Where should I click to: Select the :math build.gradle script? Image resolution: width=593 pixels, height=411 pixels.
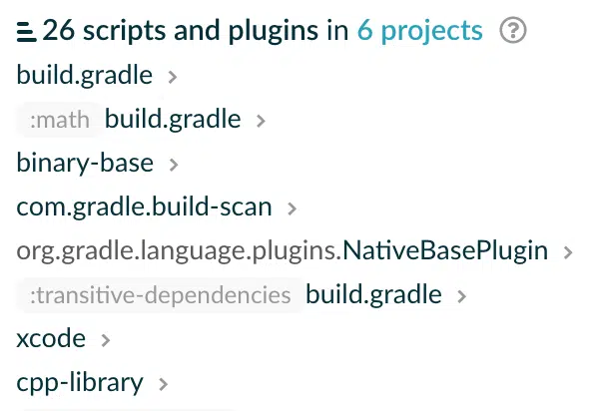[173, 119]
